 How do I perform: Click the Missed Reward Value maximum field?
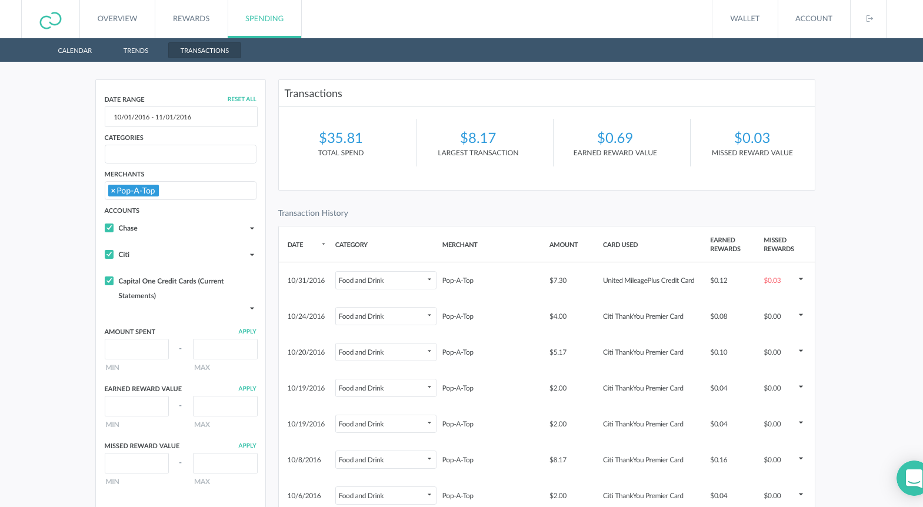tap(225, 463)
